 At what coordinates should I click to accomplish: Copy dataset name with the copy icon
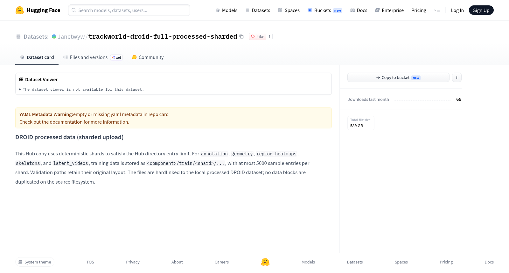(x=241, y=37)
